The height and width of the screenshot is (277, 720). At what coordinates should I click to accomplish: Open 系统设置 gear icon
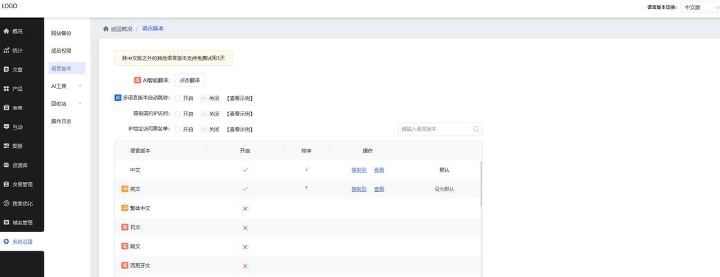coord(6,242)
